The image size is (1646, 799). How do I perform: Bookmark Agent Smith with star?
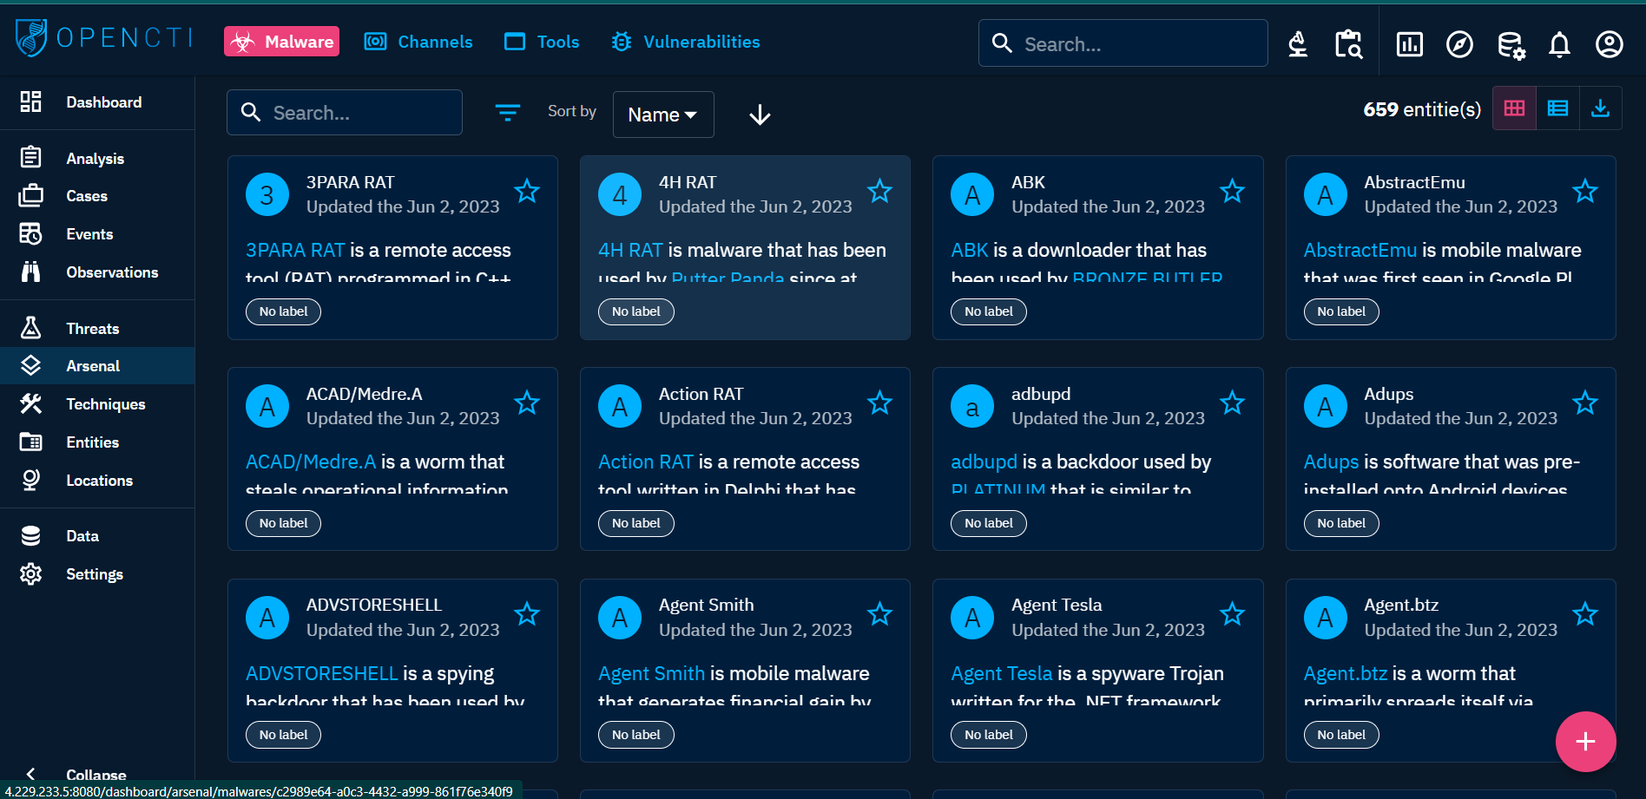click(x=879, y=614)
